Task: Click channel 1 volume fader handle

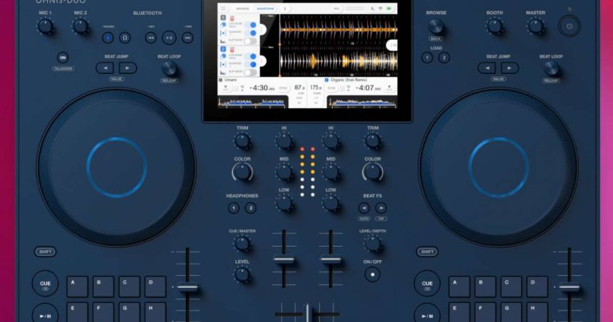Action: click(x=284, y=259)
